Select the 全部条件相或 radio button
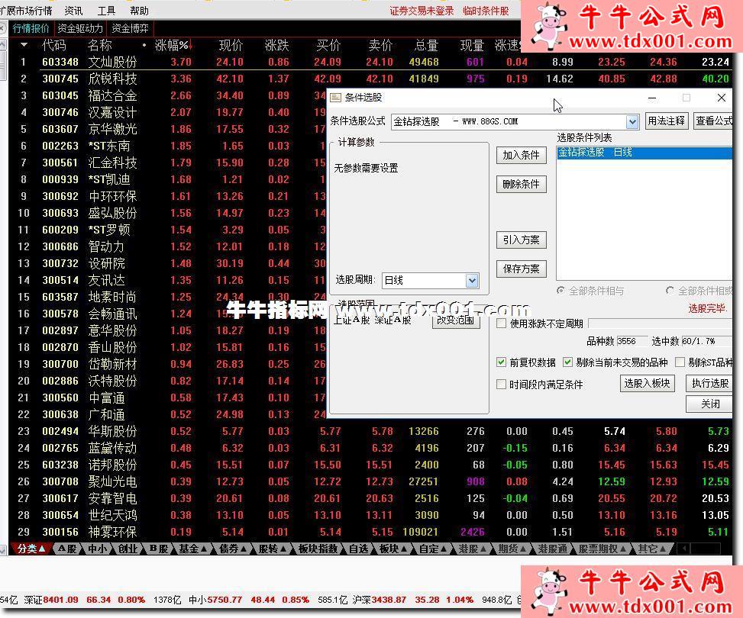Image resolution: width=743 pixels, height=618 pixels. click(670, 291)
